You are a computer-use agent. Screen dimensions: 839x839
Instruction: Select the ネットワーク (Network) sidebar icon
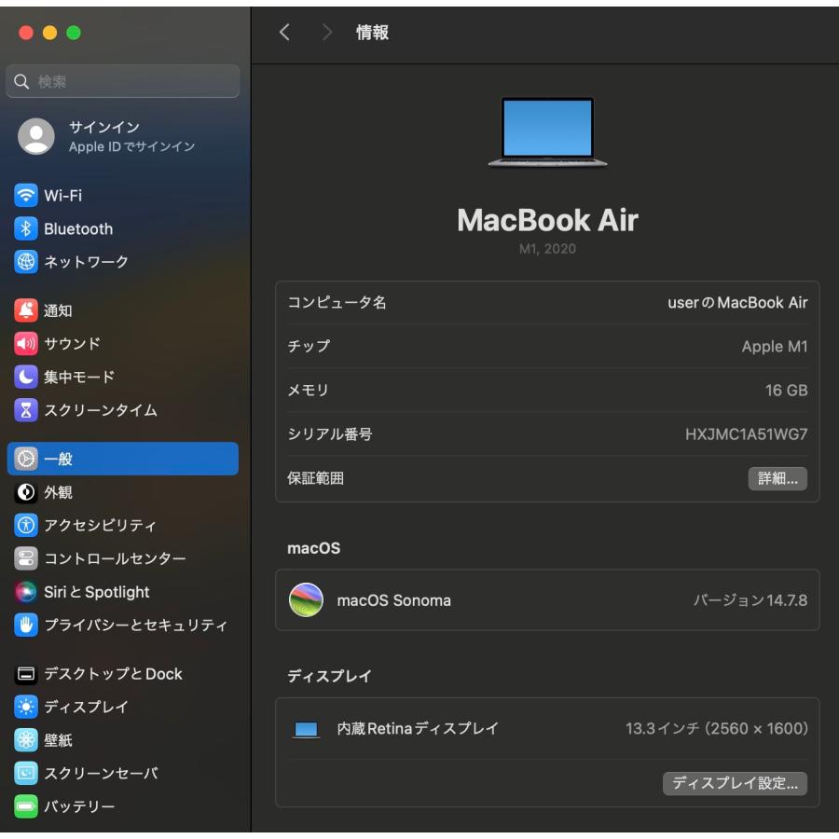[84, 262]
